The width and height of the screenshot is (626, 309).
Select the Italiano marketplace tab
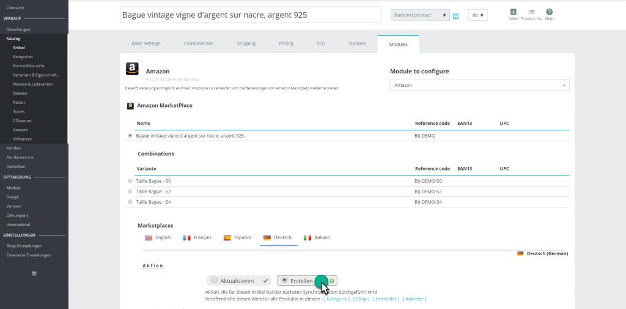pyautogui.click(x=317, y=238)
